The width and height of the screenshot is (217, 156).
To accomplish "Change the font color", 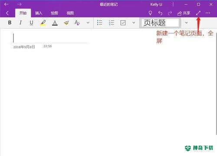I will pyautogui.click(x=55, y=23).
